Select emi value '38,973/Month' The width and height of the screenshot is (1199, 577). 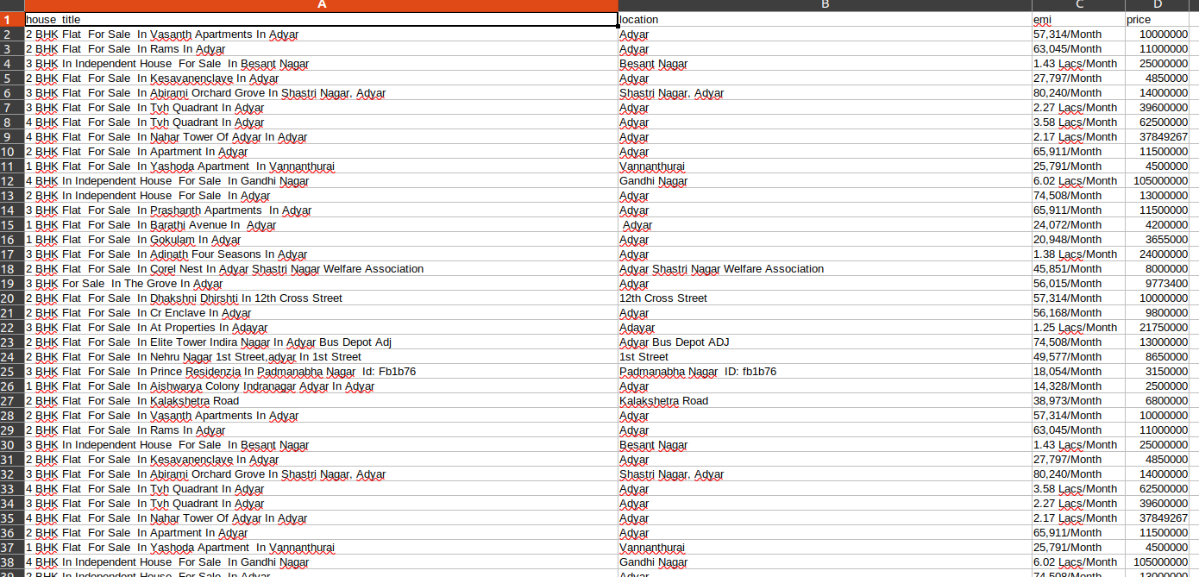(1078, 400)
